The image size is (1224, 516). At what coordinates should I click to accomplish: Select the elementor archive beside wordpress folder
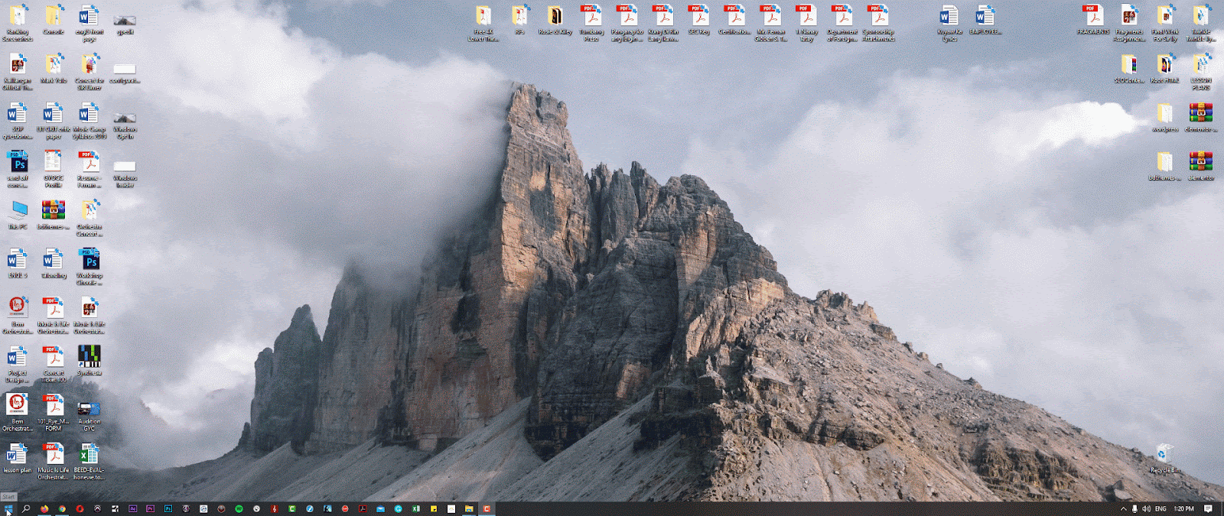tap(1201, 118)
